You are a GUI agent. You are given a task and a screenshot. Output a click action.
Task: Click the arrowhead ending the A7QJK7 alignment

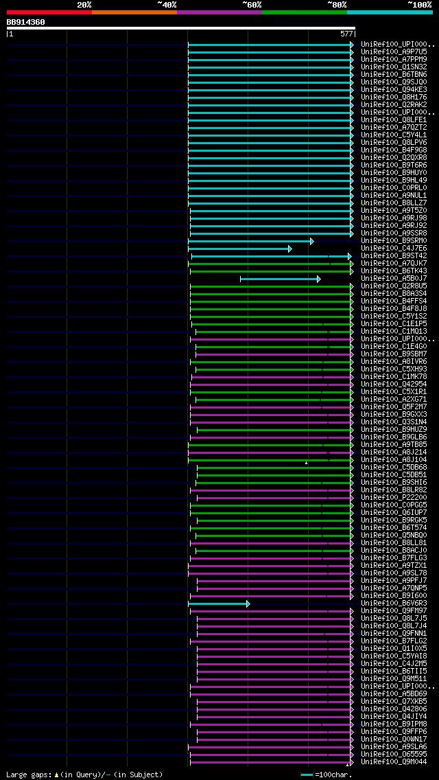(x=351, y=264)
